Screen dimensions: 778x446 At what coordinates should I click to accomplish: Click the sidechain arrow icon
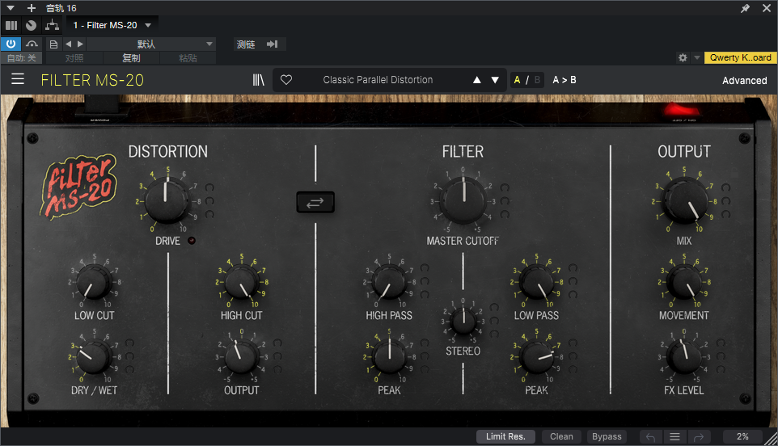pos(272,44)
